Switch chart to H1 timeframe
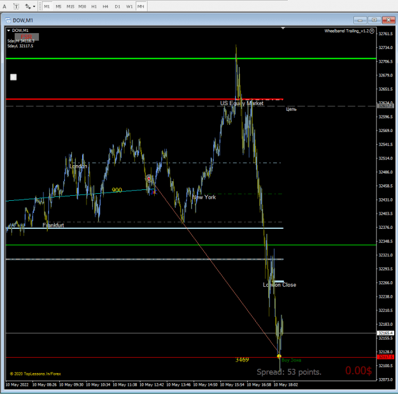The image size is (398, 394). pyautogui.click(x=94, y=6)
